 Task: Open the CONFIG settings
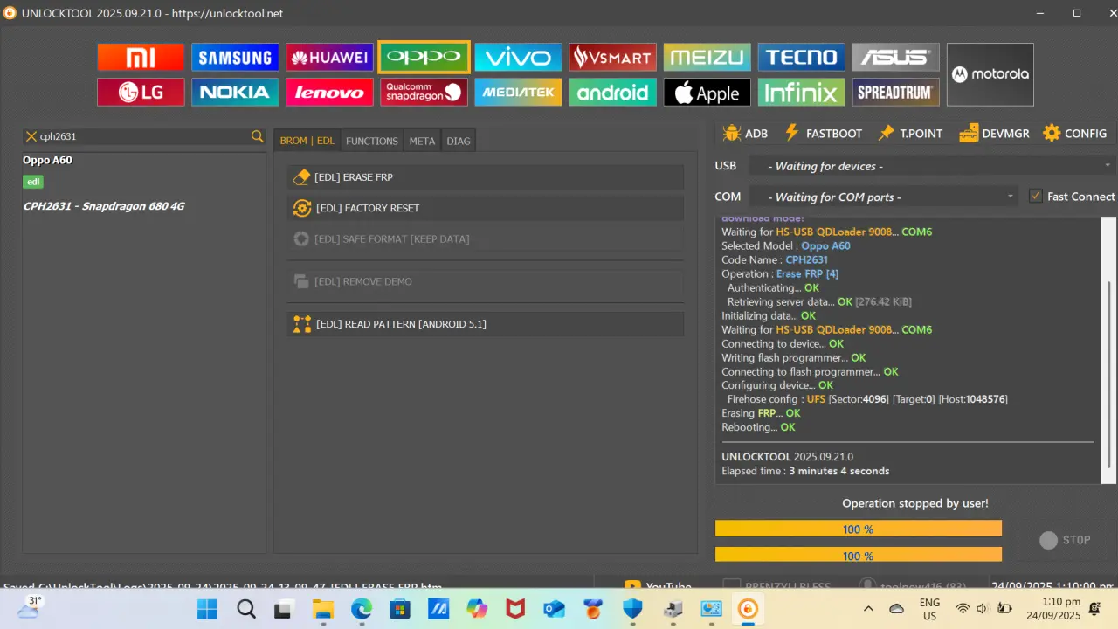click(x=1074, y=134)
